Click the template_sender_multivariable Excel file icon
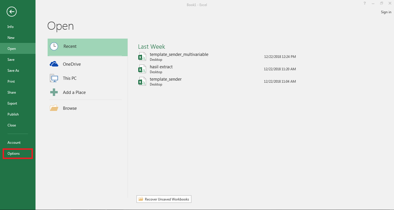 tap(142, 57)
